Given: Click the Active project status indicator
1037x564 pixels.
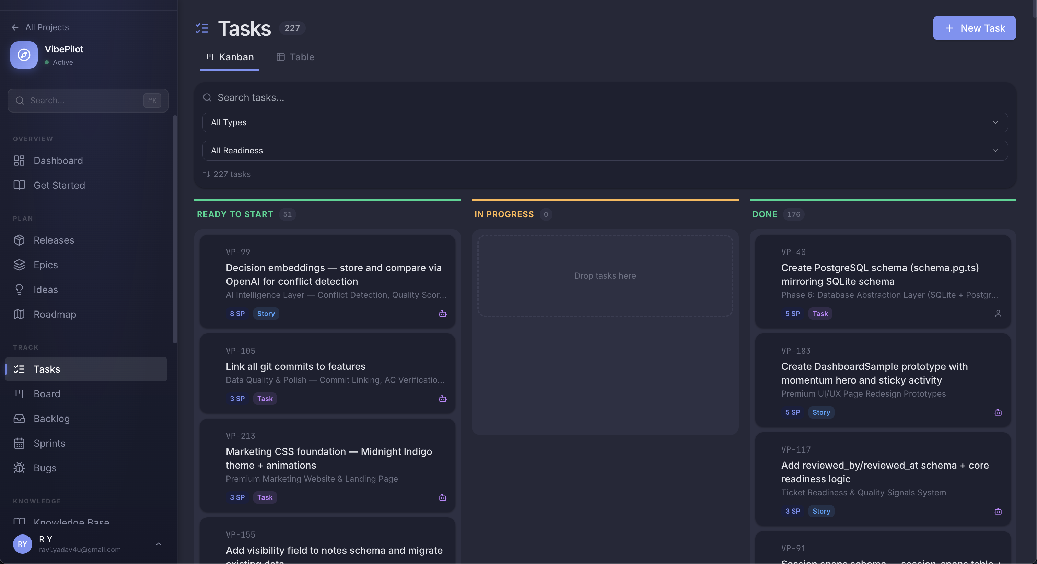Looking at the screenshot, I should point(59,62).
